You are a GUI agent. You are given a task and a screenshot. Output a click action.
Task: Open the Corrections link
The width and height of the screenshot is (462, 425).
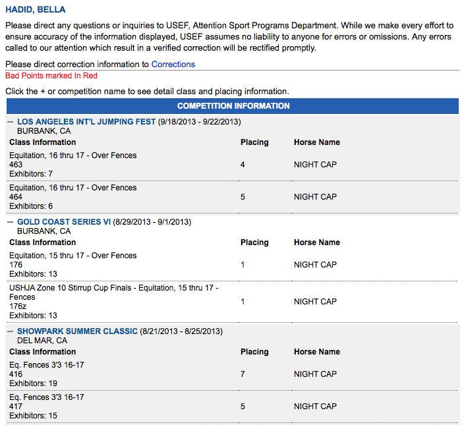(173, 65)
